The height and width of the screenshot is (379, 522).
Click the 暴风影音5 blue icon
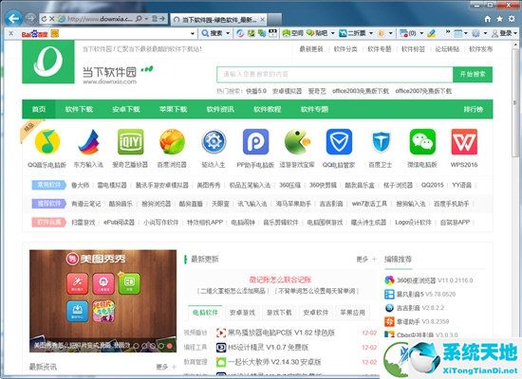[389, 295]
